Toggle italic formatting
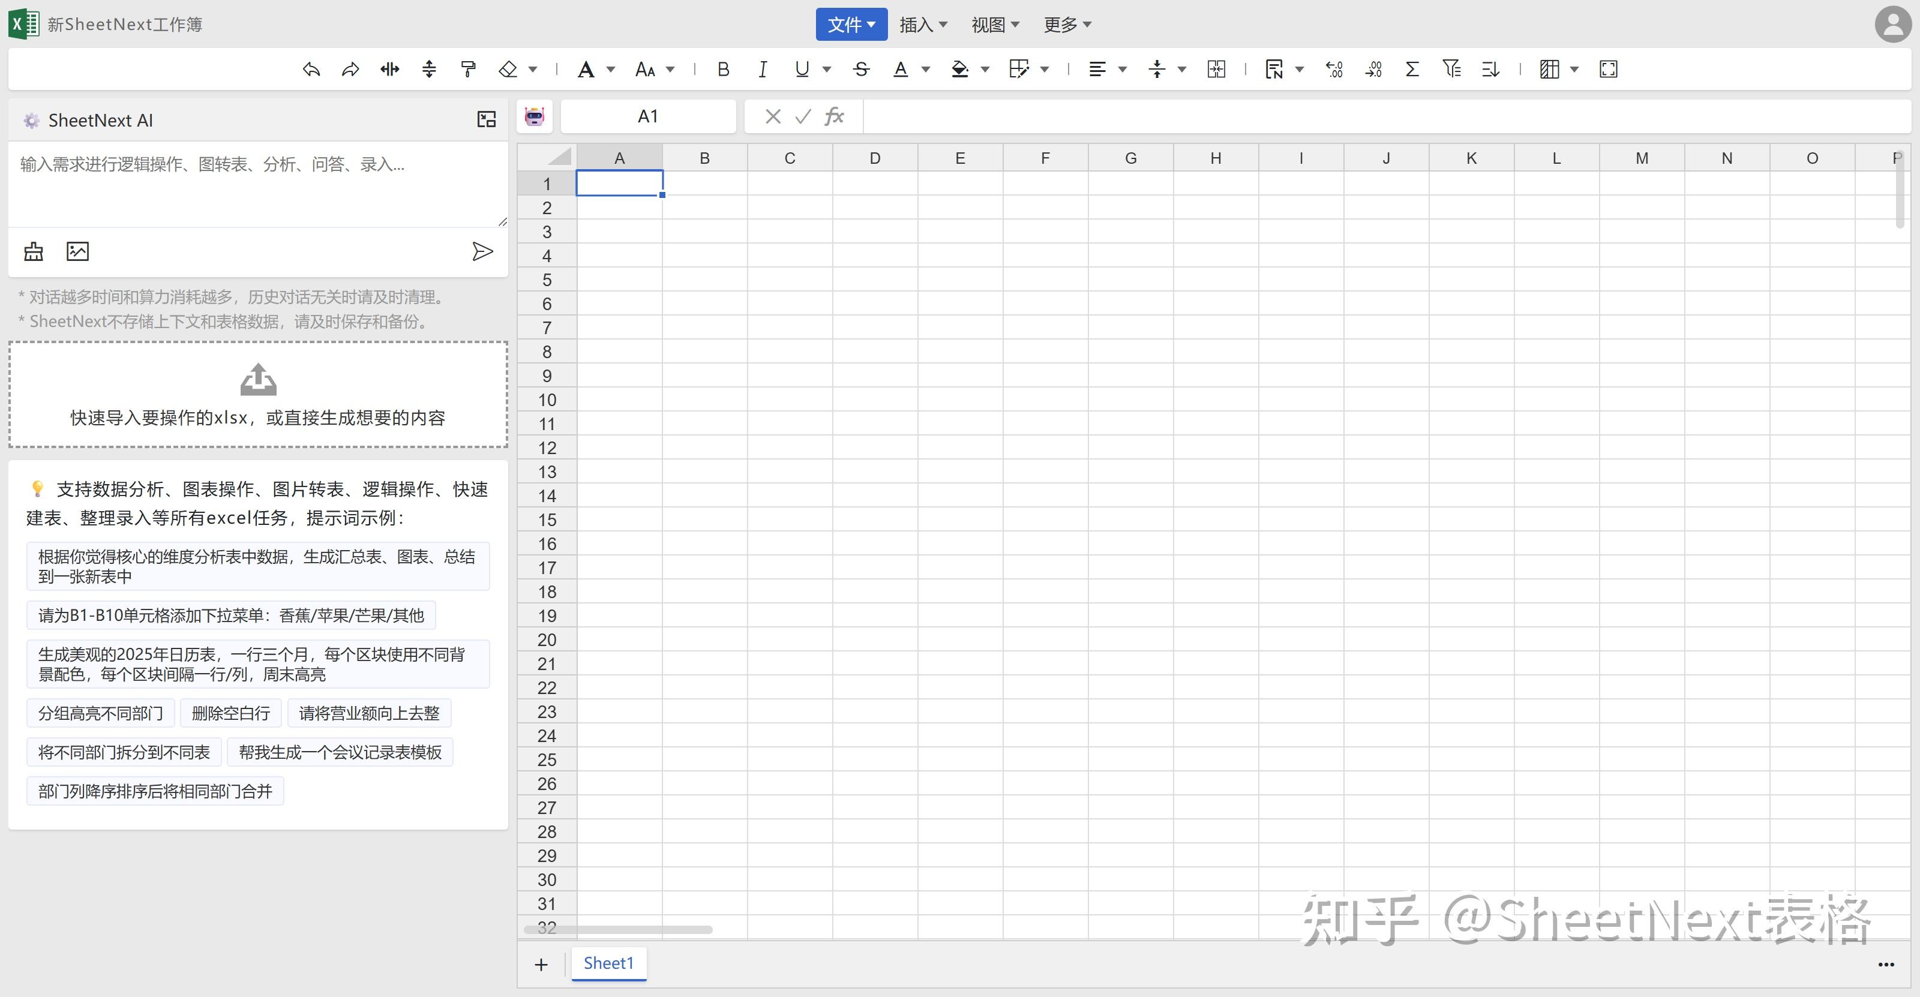This screenshot has width=1920, height=997. click(762, 70)
